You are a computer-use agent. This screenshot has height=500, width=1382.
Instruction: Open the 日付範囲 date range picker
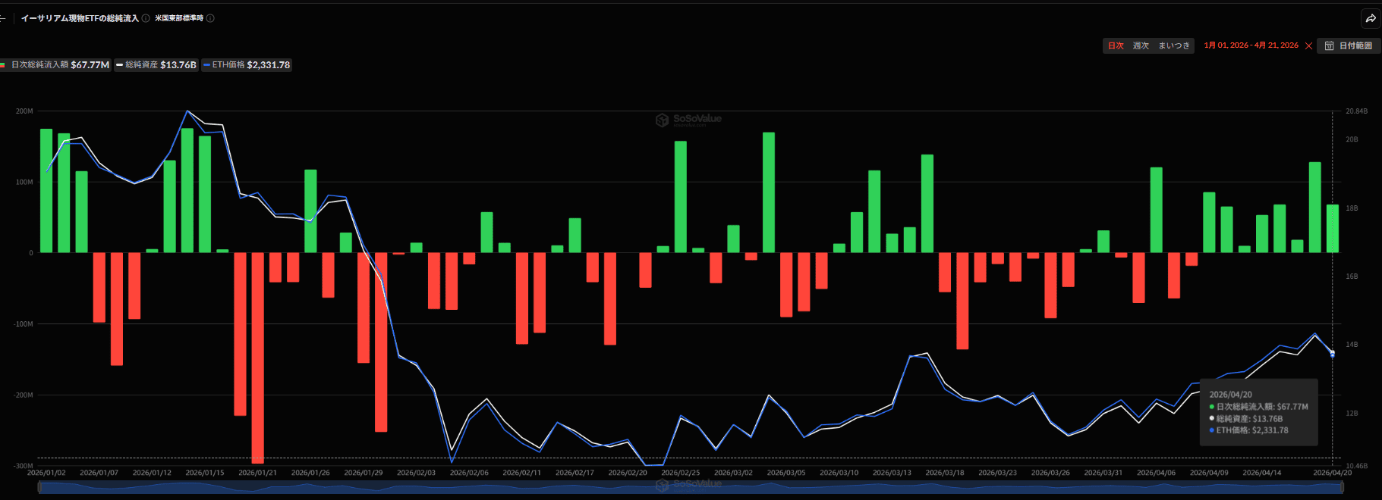[x=1349, y=46]
